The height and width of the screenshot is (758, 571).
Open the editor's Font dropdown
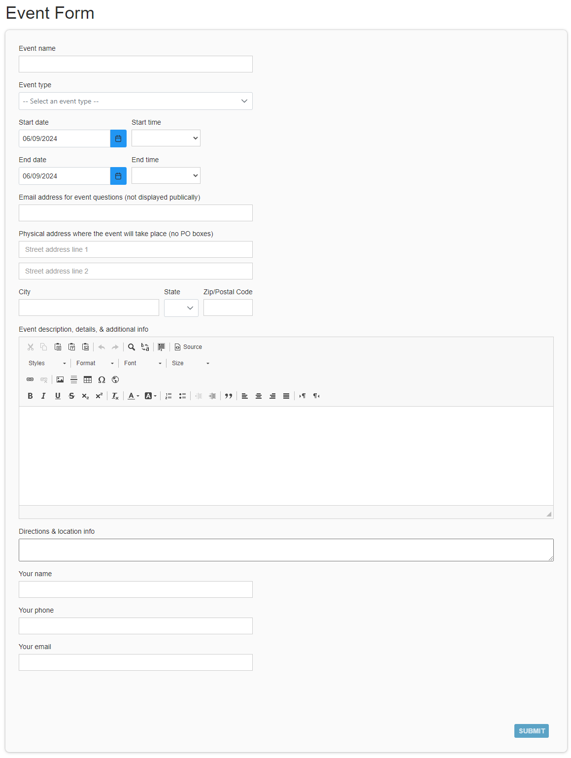click(143, 363)
